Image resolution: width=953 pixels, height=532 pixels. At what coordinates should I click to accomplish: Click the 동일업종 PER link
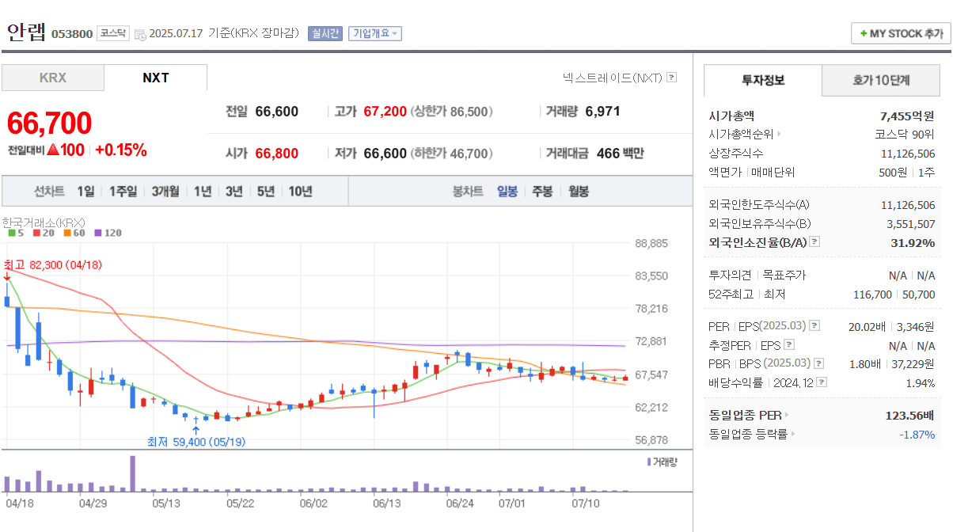tap(745, 415)
